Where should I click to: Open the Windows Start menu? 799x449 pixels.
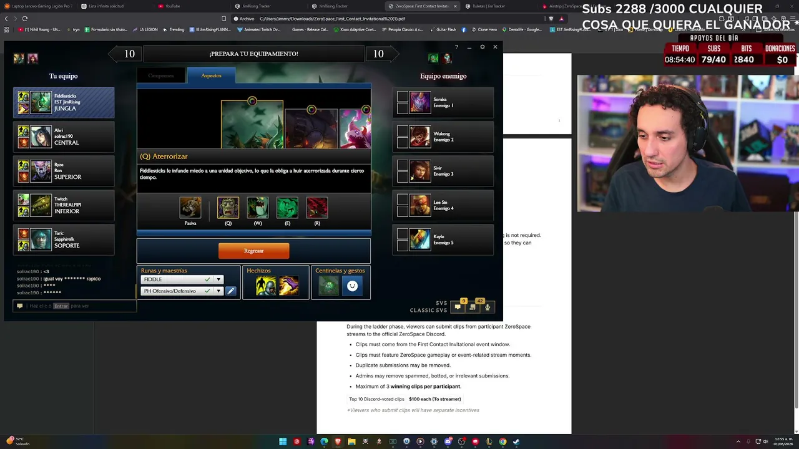click(x=283, y=442)
